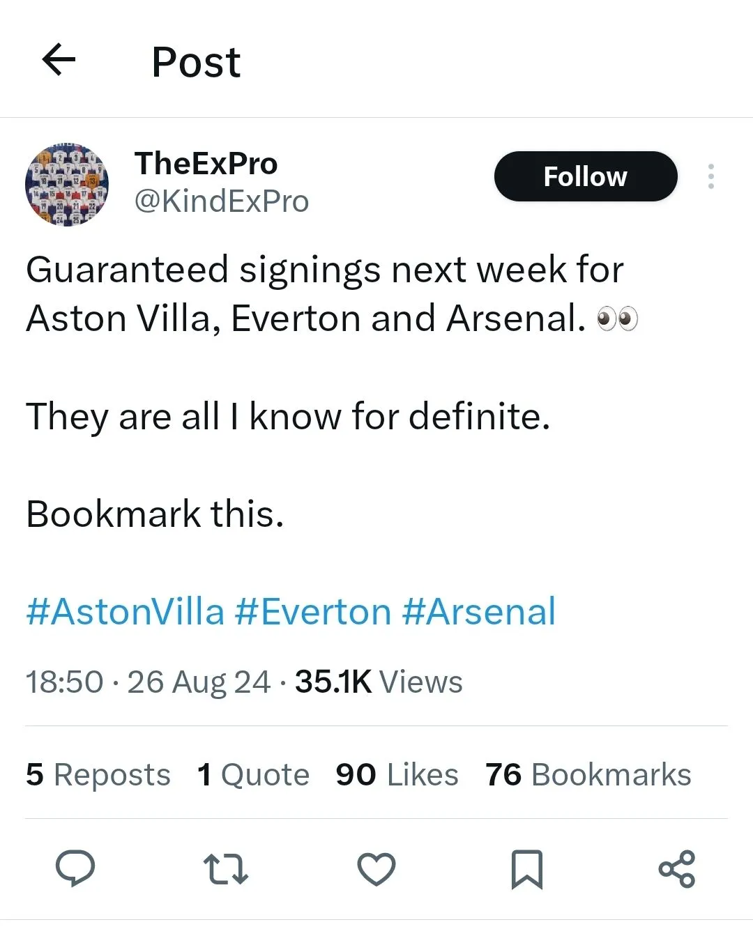Open the #Arsenal hashtag link
The image size is (753, 929).
479,612
